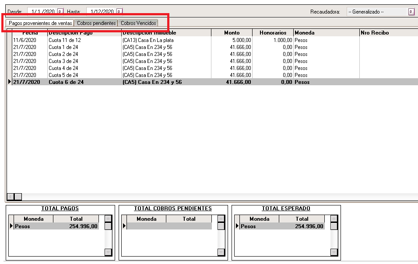Image resolution: width=418 pixels, height=264 pixels.
Task: Switch to Cobros Vencidos tab
Action: point(138,23)
